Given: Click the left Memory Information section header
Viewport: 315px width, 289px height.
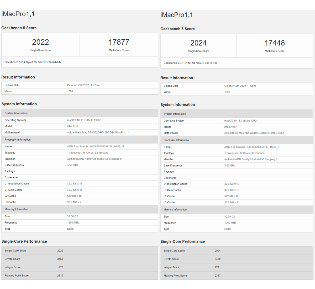Looking at the screenshot, I should (80, 209).
